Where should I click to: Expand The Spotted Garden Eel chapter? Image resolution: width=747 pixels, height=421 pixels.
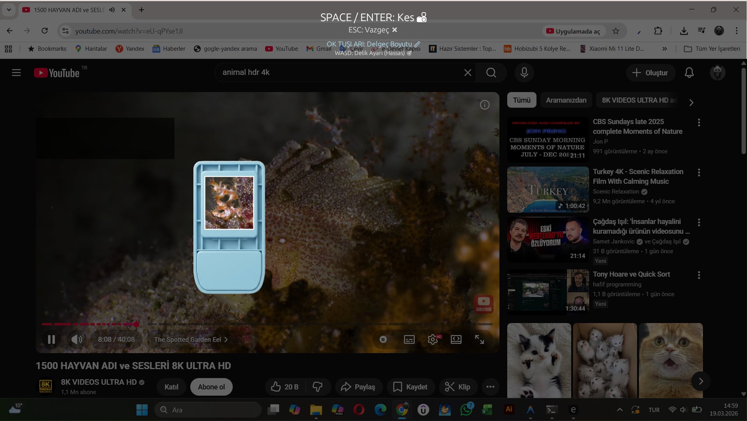coord(191,339)
